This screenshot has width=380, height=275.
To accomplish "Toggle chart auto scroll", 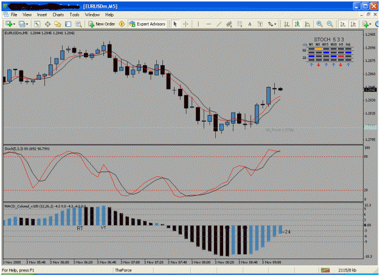I will pos(343,24).
